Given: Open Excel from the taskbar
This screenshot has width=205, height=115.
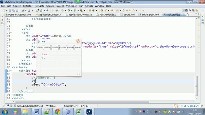Looking at the screenshot, I should click(x=78, y=112).
